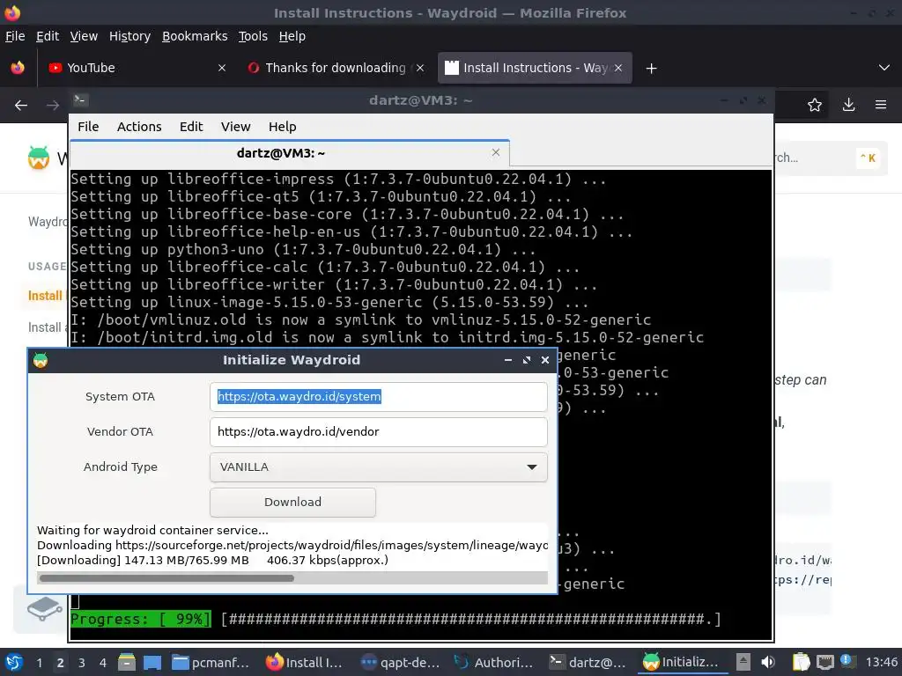Click the clipboard tray icon
Image resolution: width=902 pixels, height=676 pixels.
pyautogui.click(x=801, y=662)
